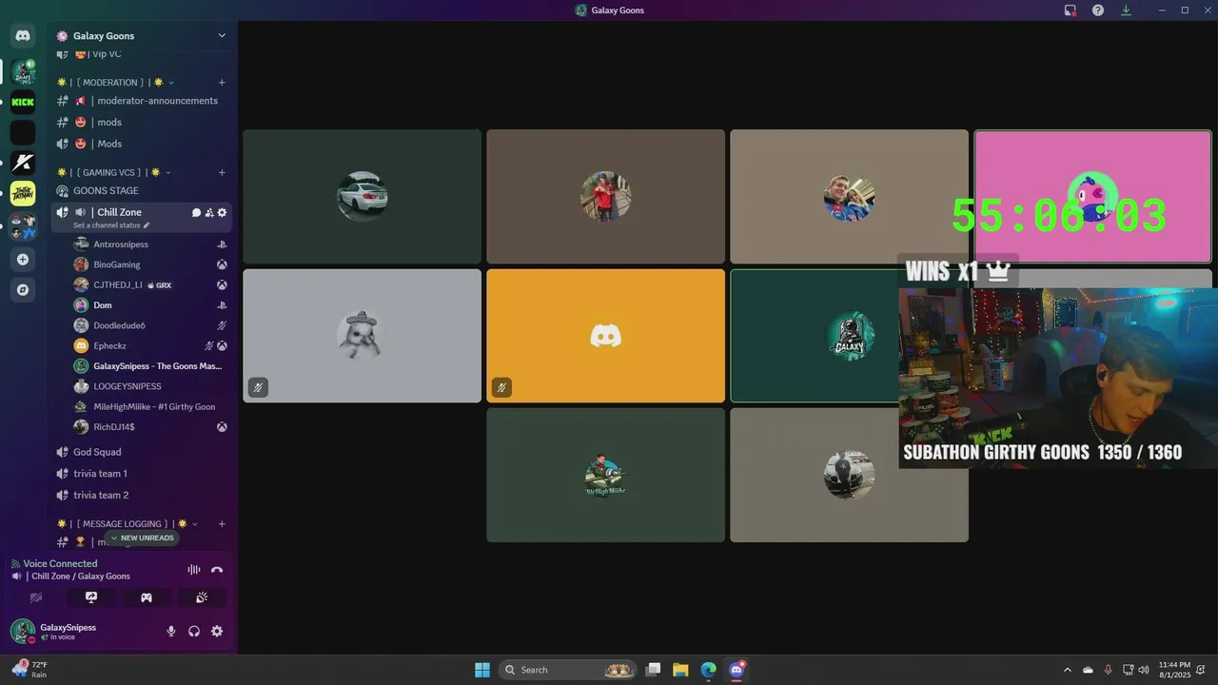Join the God Squad voice channel
The width and height of the screenshot is (1218, 685).
pyautogui.click(x=141, y=452)
